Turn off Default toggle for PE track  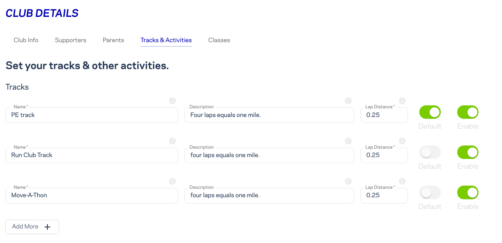pyautogui.click(x=430, y=112)
